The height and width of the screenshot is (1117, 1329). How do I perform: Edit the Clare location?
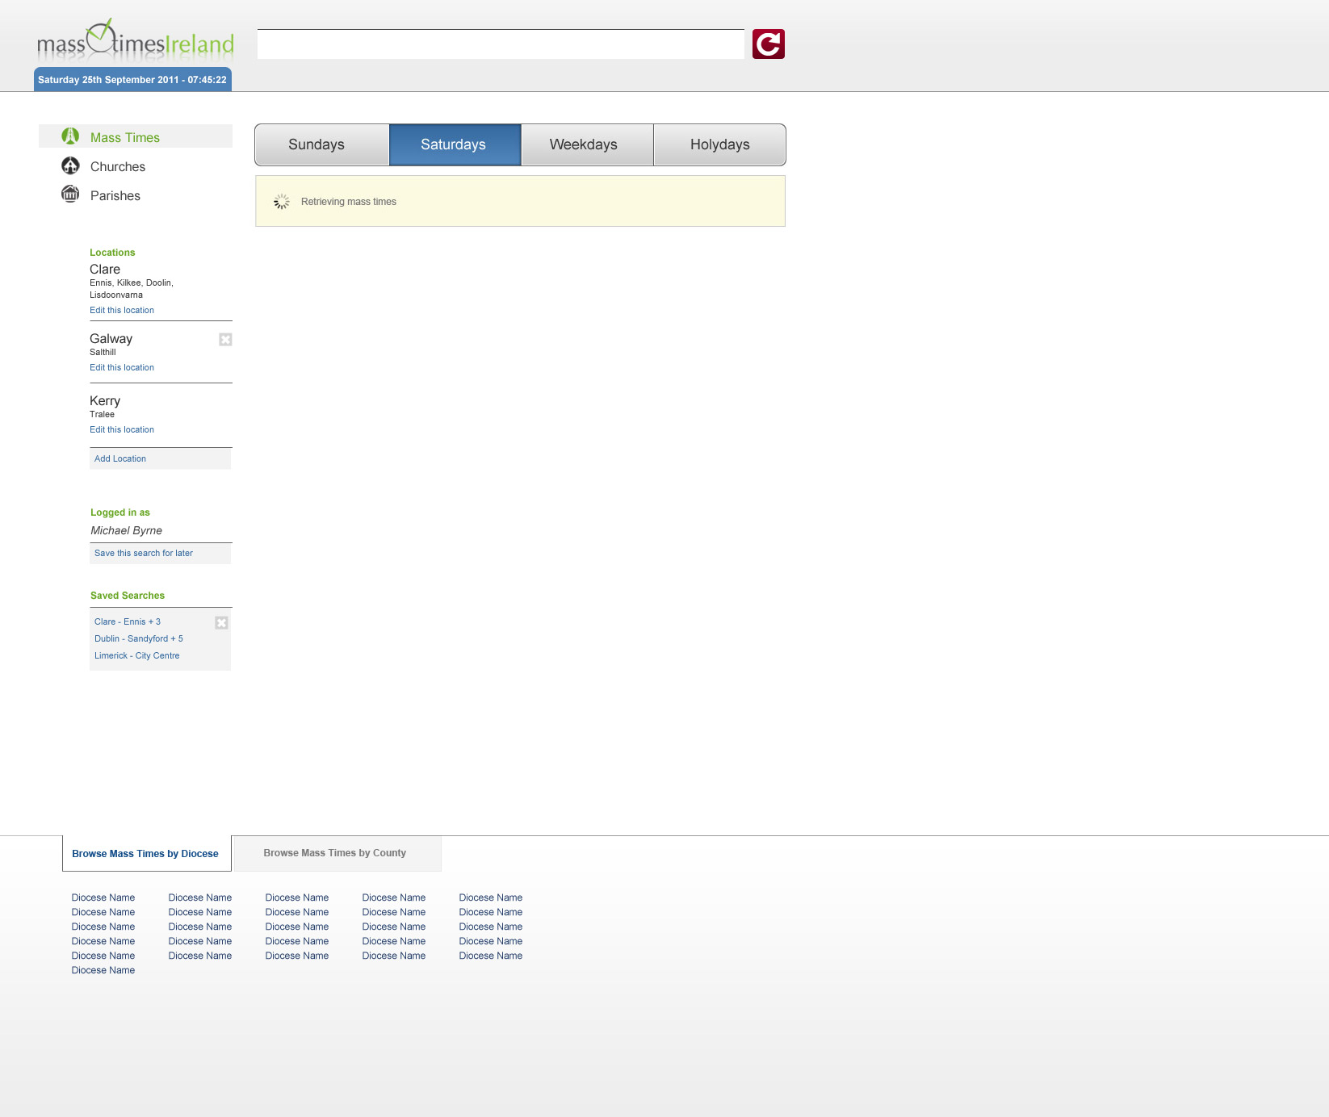pyautogui.click(x=122, y=310)
